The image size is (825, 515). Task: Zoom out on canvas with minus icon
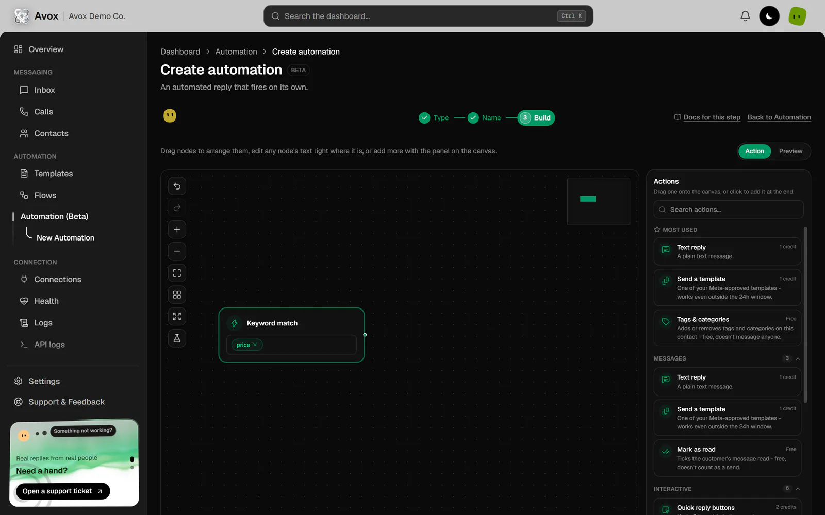coord(177,251)
